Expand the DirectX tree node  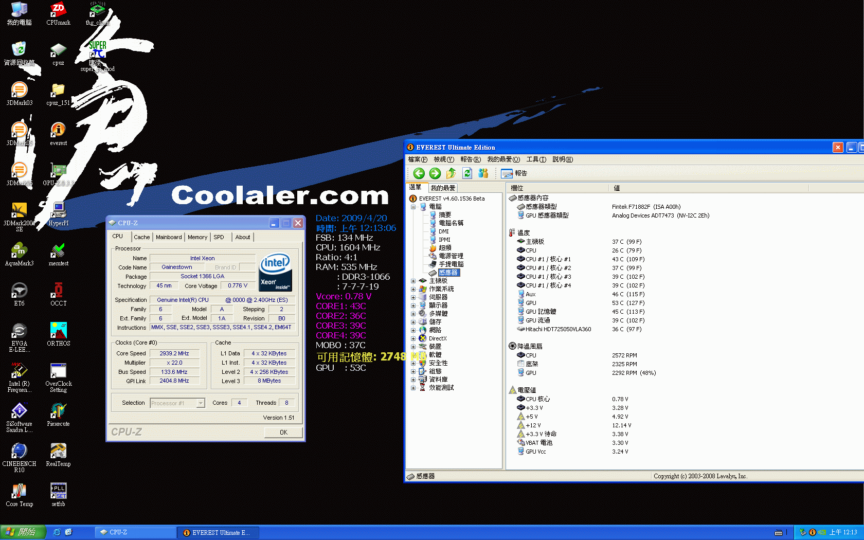pos(413,338)
